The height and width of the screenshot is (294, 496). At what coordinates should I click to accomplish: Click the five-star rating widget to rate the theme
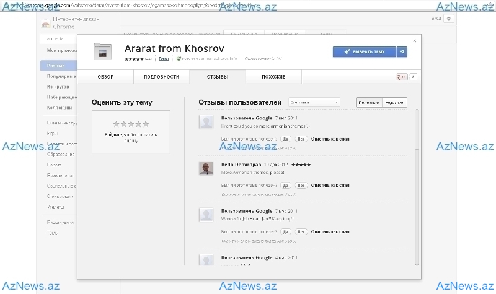click(131, 124)
